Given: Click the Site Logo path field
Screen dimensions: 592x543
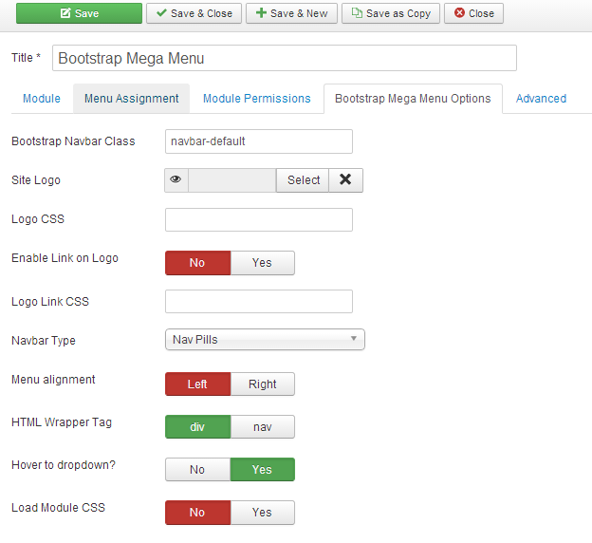Looking at the screenshot, I should pyautogui.click(x=232, y=180).
